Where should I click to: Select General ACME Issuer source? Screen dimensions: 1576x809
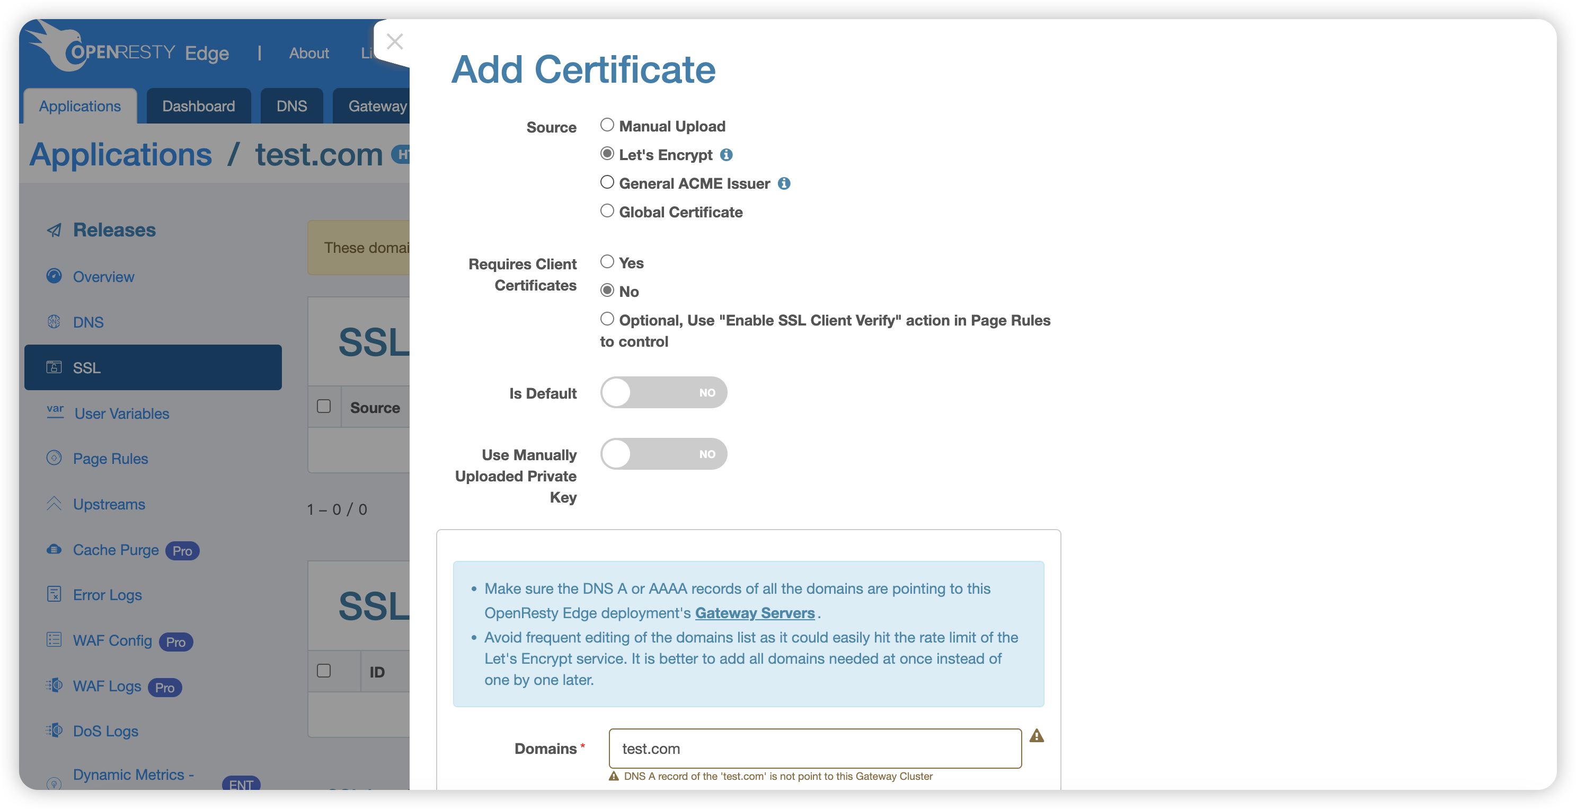tap(607, 182)
